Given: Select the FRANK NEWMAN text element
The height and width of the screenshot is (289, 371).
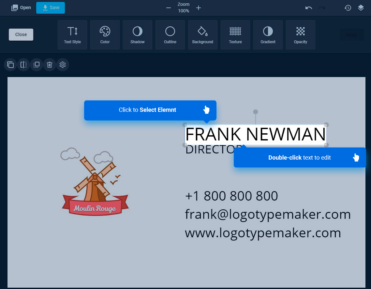Looking at the screenshot, I should 255,135.
